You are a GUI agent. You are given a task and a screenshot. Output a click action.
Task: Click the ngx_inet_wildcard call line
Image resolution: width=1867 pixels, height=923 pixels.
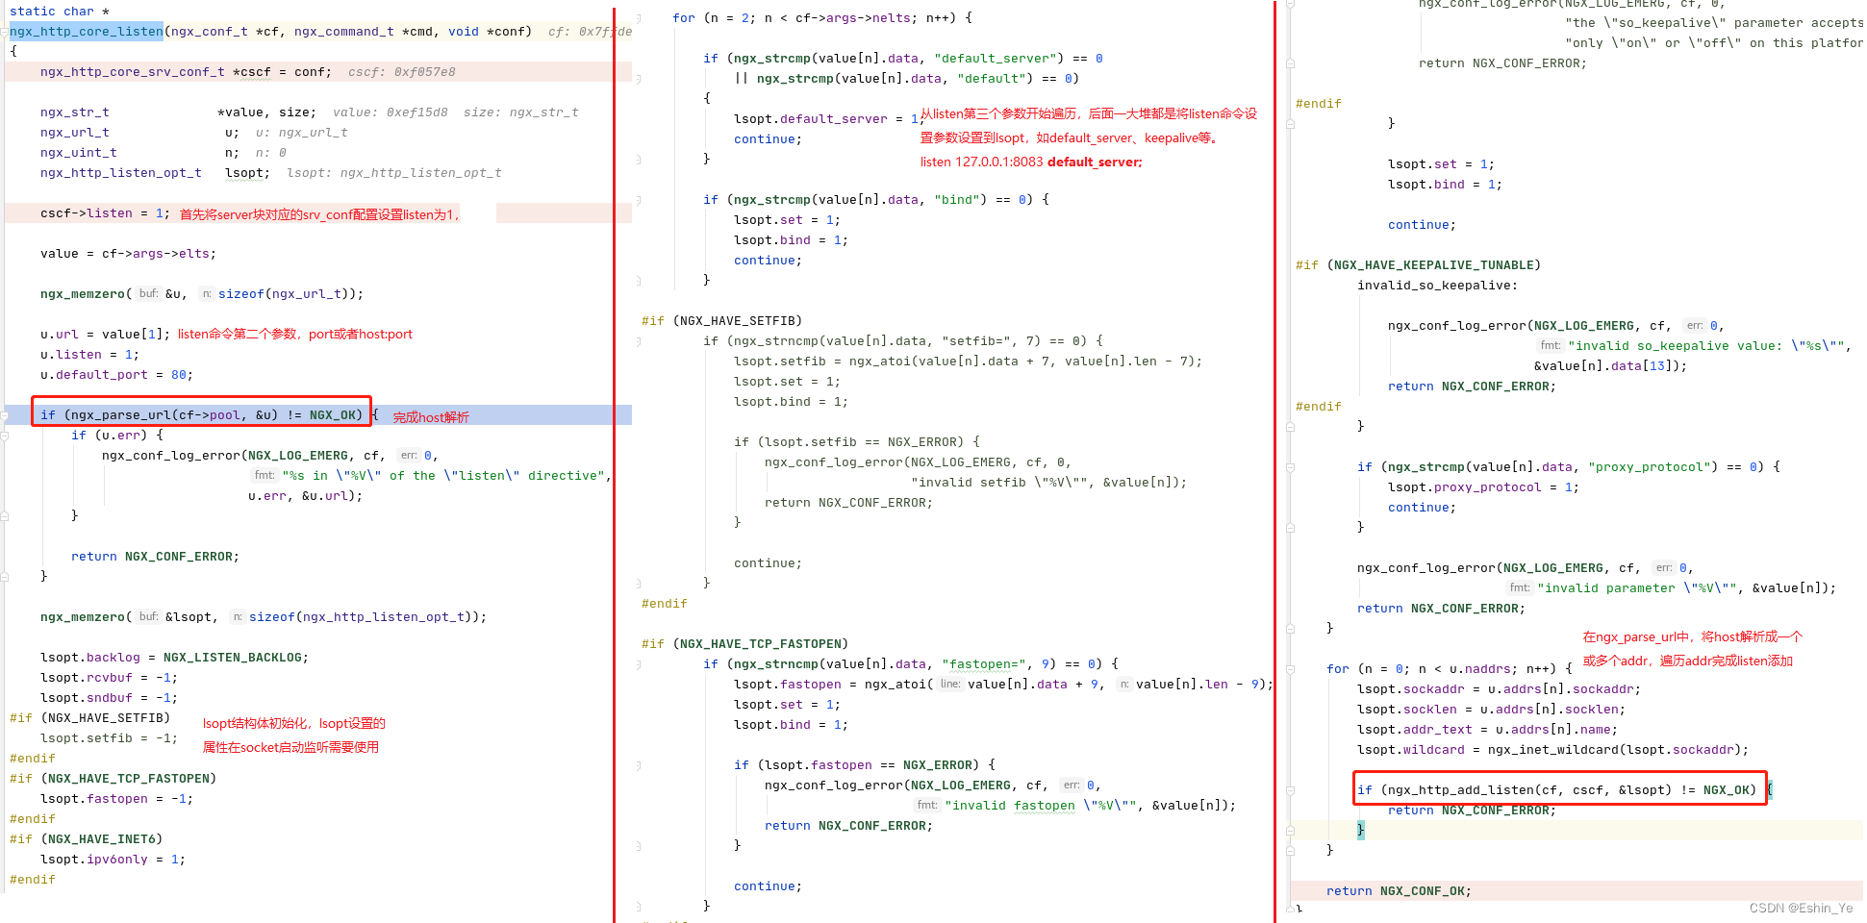pos(1552,750)
